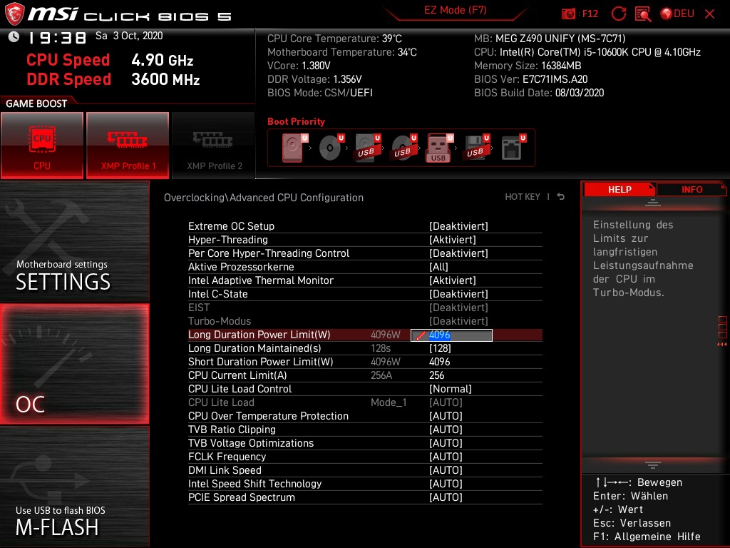This screenshot has width=730, height=548.
Task: Open the M-FLASH BIOS flashing section
Action: point(75,487)
